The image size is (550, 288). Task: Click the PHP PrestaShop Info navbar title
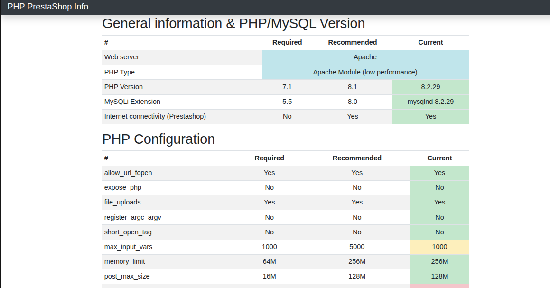pos(48,7)
